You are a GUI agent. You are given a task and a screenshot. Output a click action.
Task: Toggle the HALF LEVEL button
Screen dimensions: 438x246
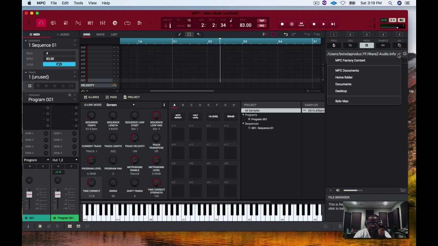195,116
